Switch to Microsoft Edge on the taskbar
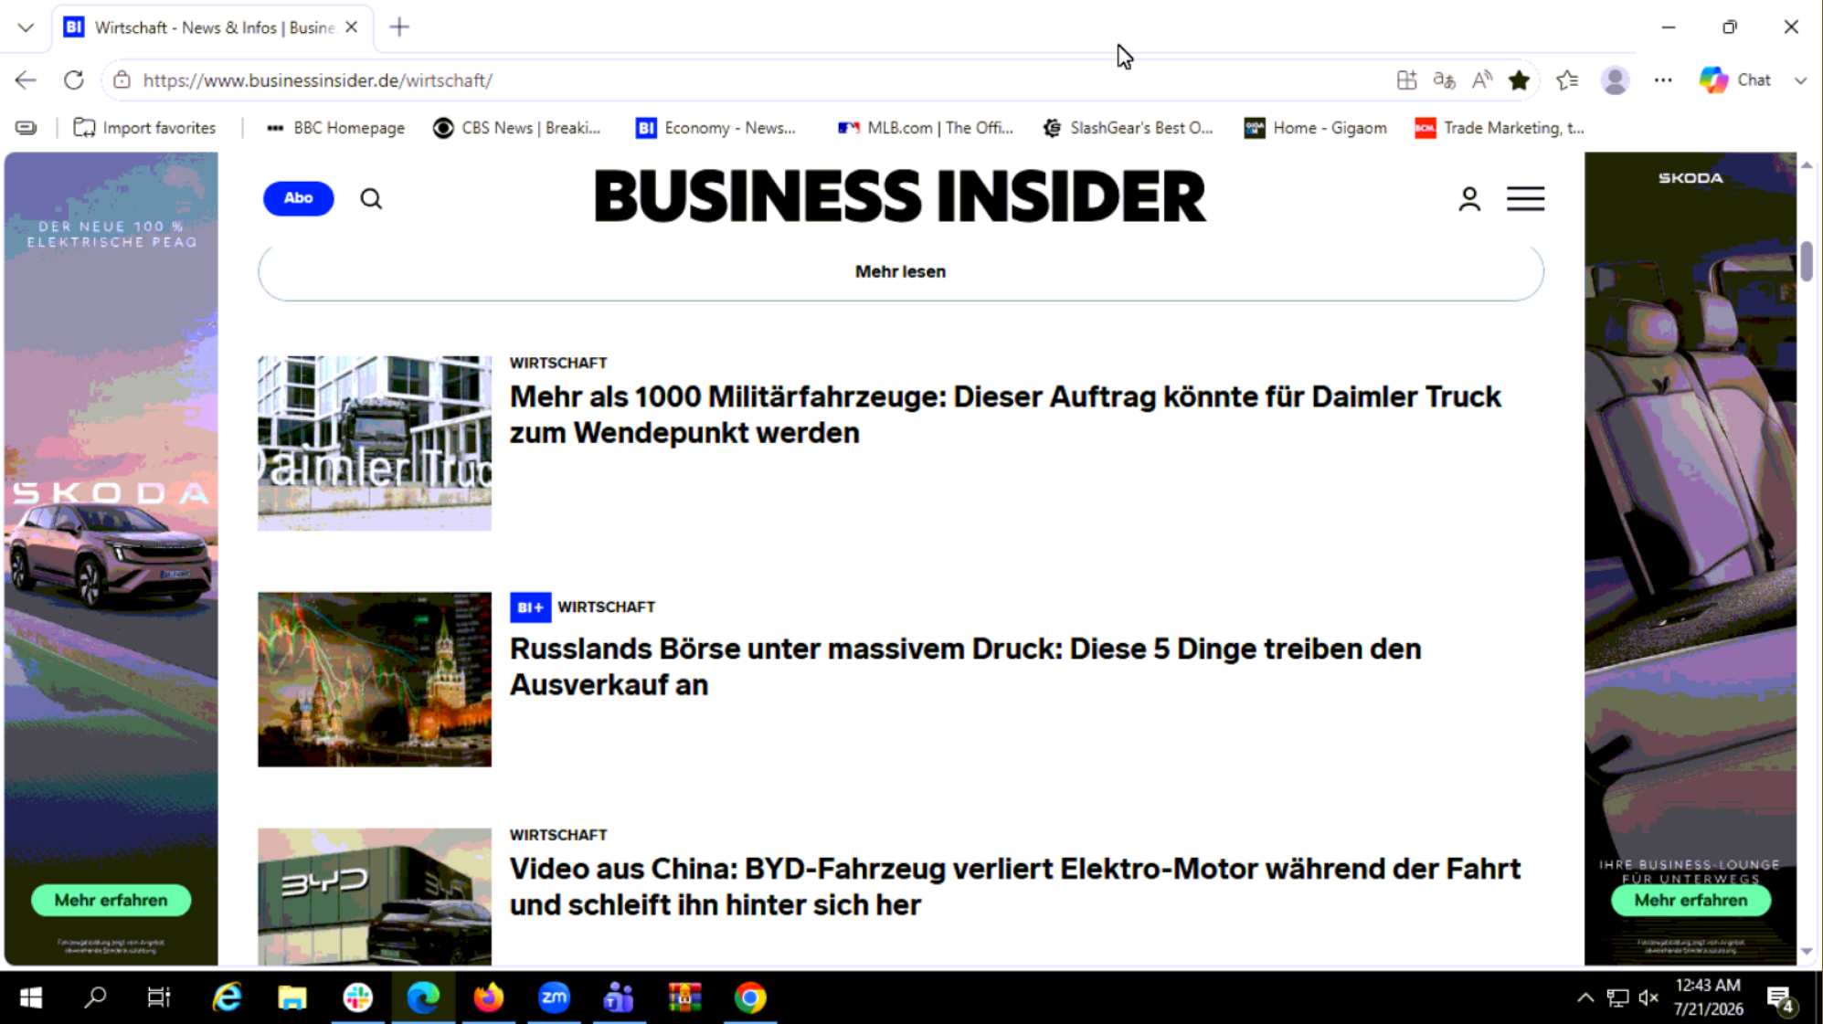 (x=423, y=998)
